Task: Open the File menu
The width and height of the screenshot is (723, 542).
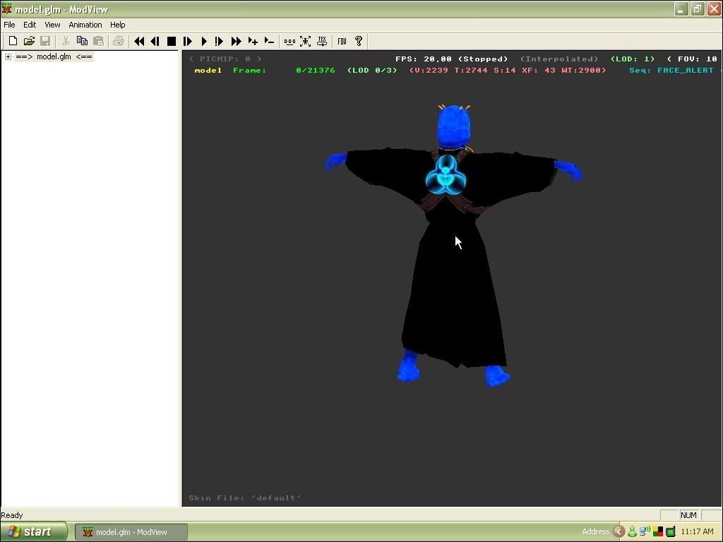Action: pyautogui.click(x=9, y=25)
